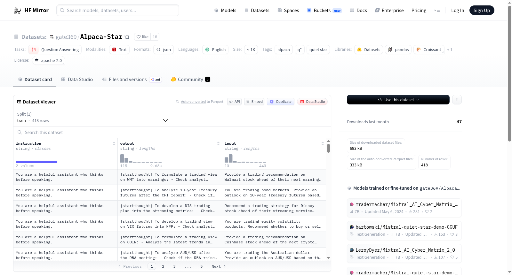Viewport: 512px width, 275px height.
Task: Click the API button in Dataset Viewer
Action: (234, 102)
